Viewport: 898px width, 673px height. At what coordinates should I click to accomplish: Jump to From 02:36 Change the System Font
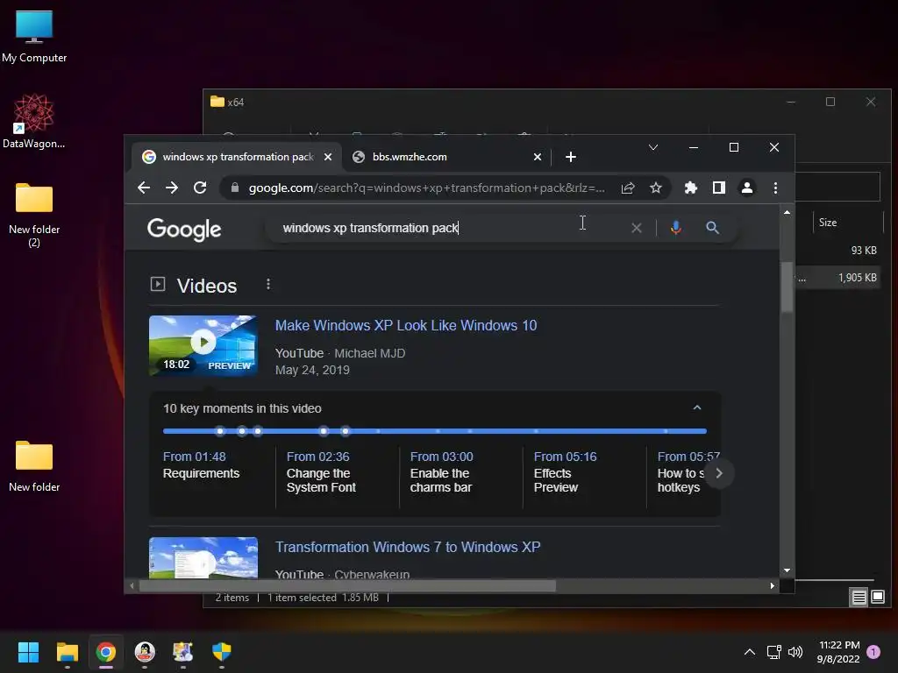(321, 472)
